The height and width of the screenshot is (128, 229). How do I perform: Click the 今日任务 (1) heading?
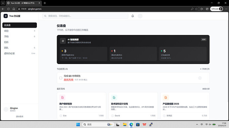pyautogui.click(x=62, y=69)
